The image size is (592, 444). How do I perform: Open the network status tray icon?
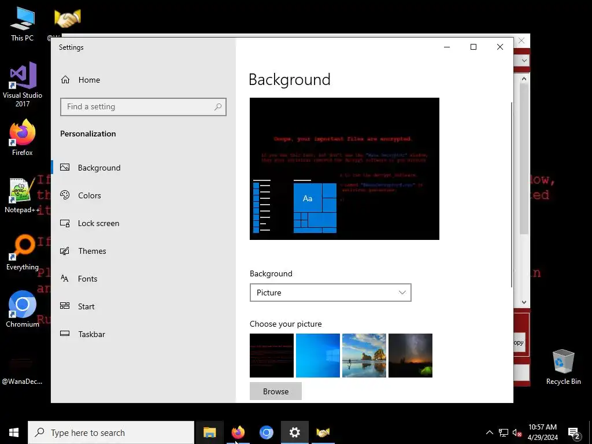504,432
